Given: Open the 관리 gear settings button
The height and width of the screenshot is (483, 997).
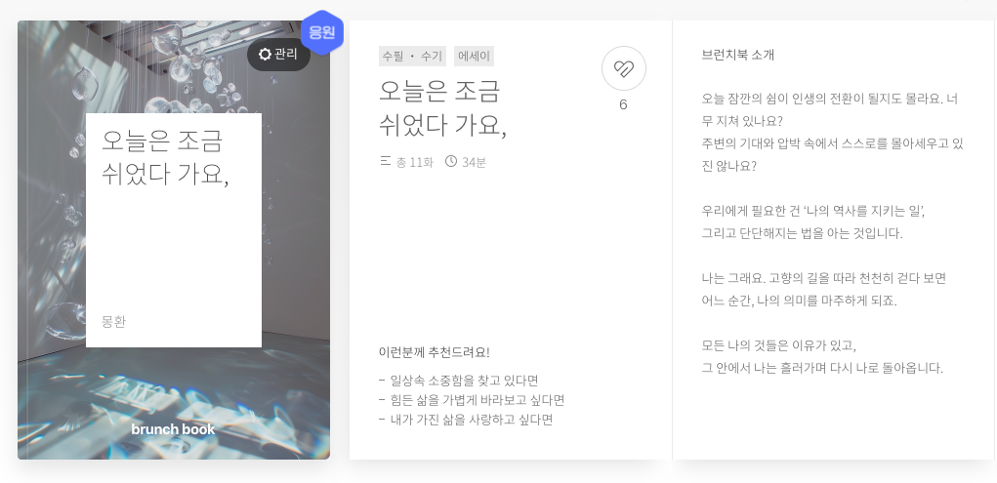Looking at the screenshot, I should 278,55.
